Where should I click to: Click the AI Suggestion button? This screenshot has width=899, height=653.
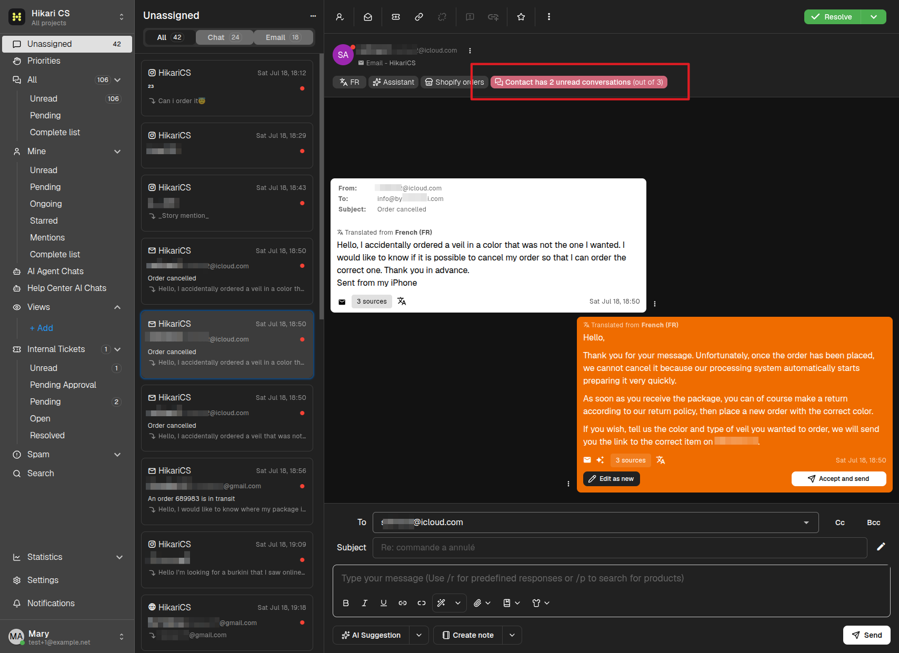point(371,635)
